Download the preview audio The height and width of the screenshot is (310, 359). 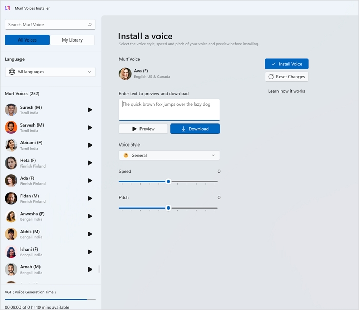coord(195,129)
